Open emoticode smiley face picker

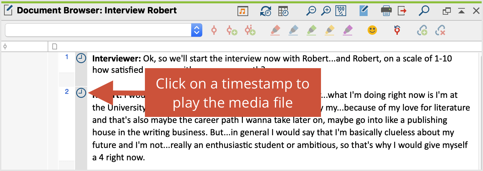point(372,30)
